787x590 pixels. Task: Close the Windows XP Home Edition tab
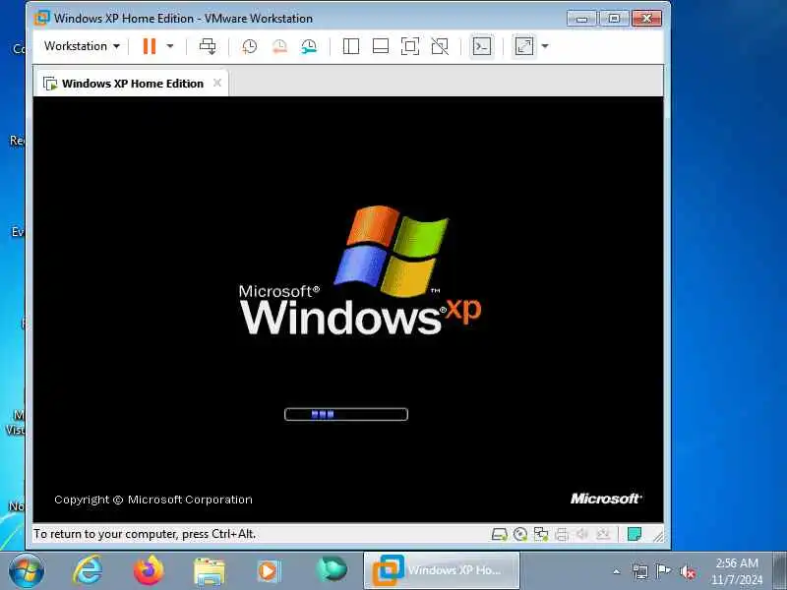(x=216, y=83)
